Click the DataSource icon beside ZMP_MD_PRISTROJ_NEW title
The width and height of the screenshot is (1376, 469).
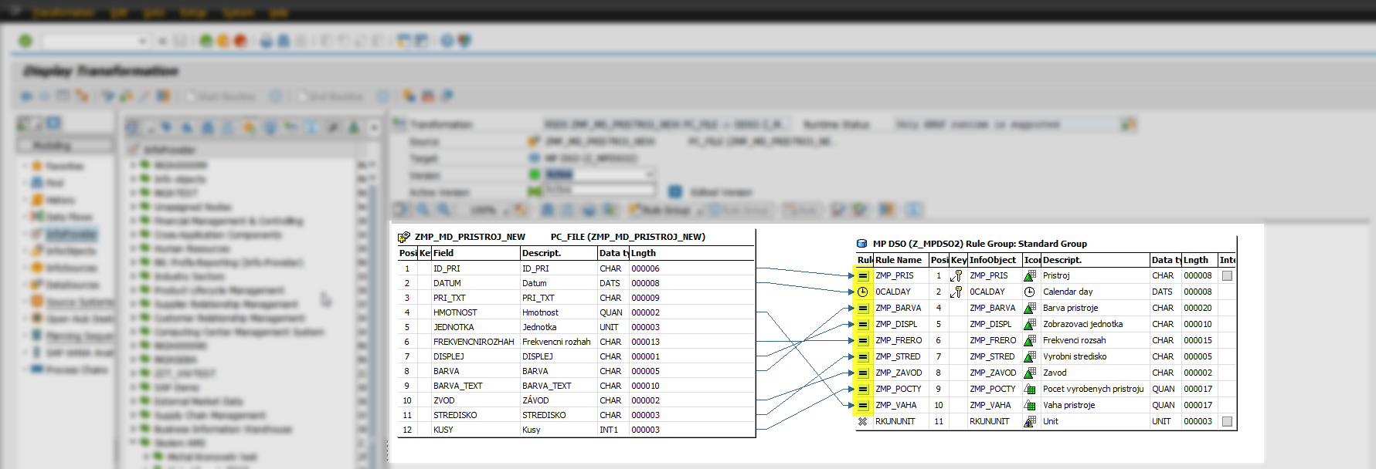(403, 237)
